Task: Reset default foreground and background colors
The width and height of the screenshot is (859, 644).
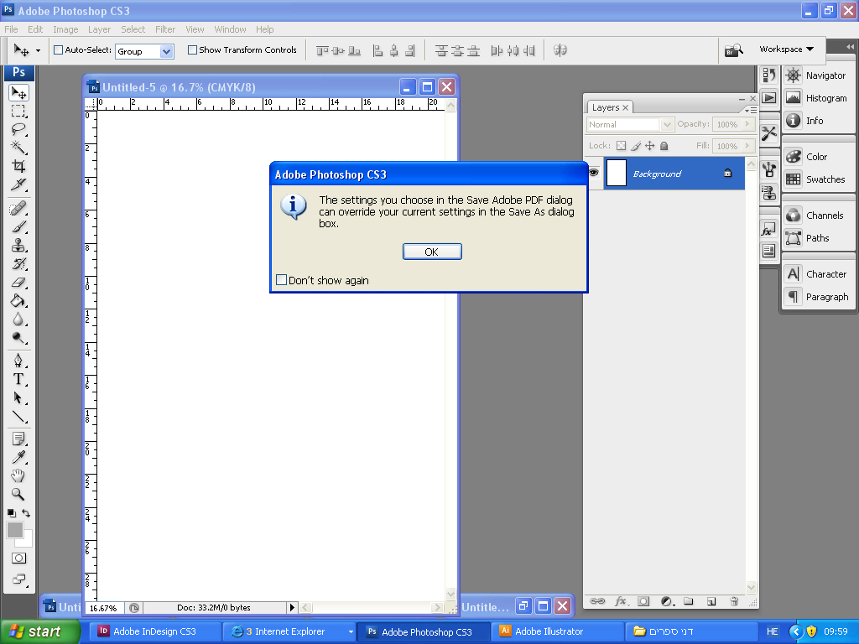Action: [12, 513]
